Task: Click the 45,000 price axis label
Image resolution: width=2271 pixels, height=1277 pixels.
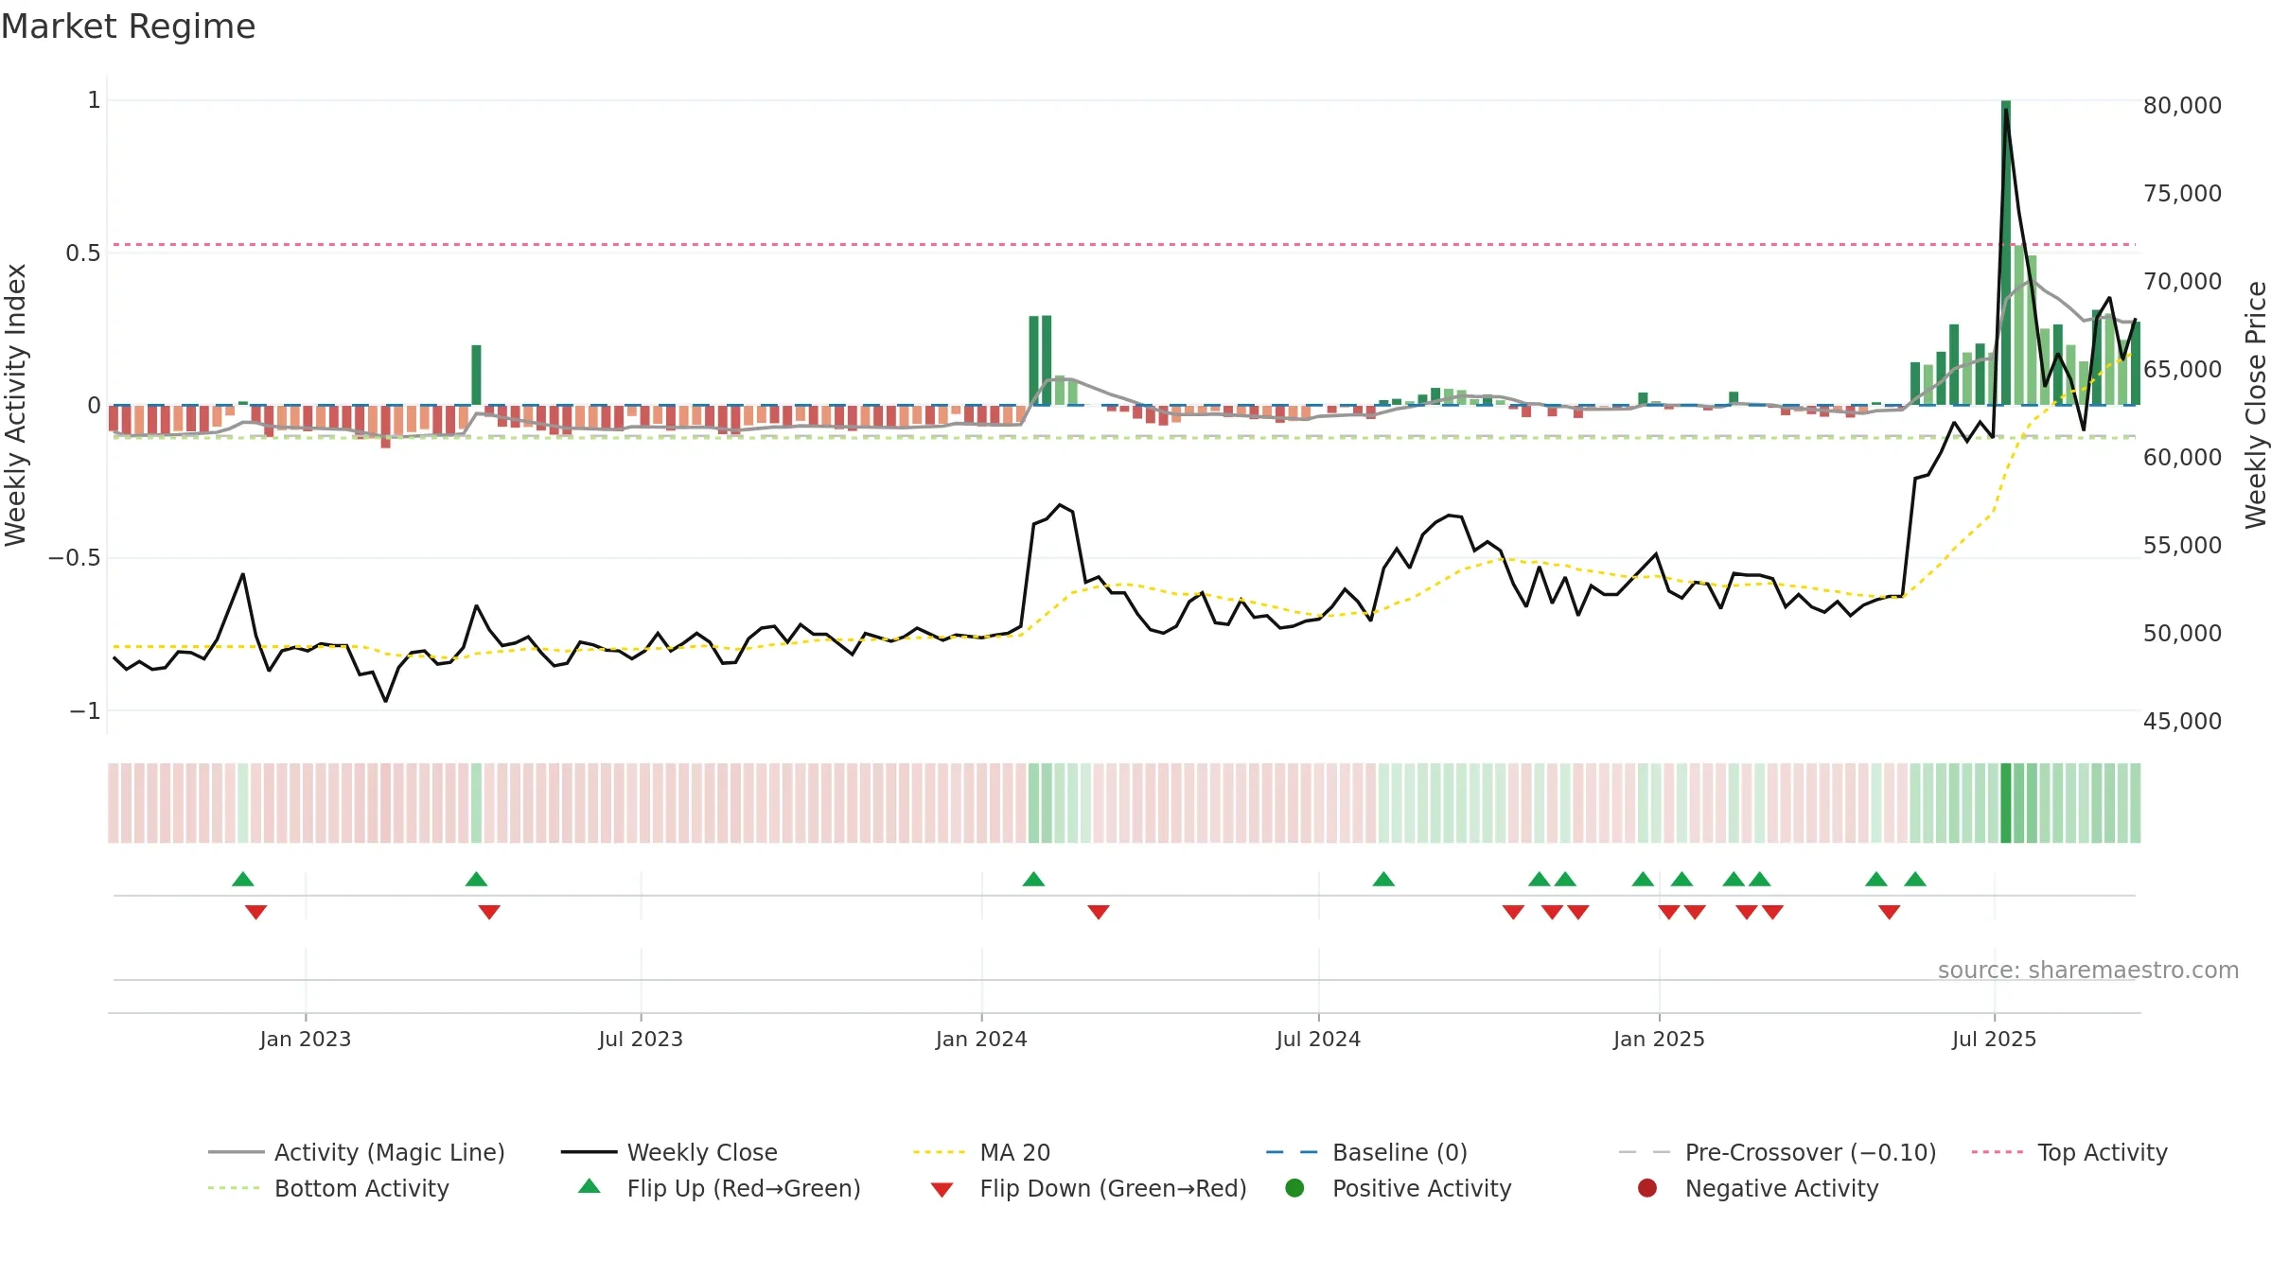Action: pyautogui.click(x=2182, y=721)
